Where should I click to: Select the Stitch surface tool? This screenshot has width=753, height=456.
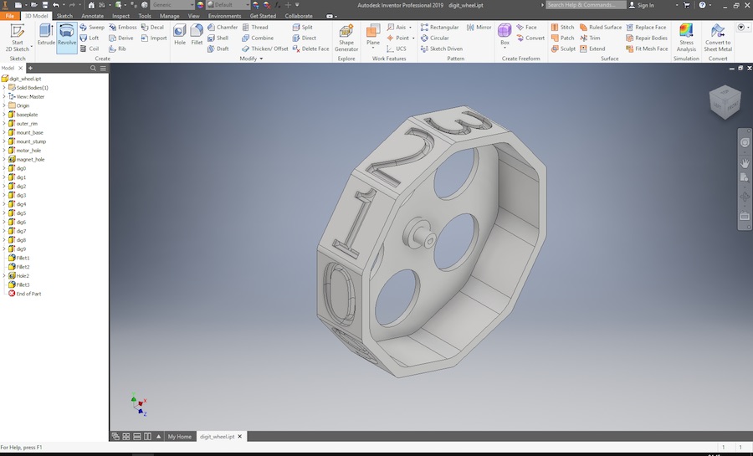pyautogui.click(x=562, y=28)
